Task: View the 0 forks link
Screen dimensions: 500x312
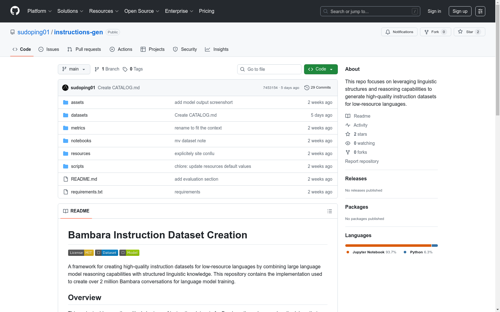Action: pos(356,152)
